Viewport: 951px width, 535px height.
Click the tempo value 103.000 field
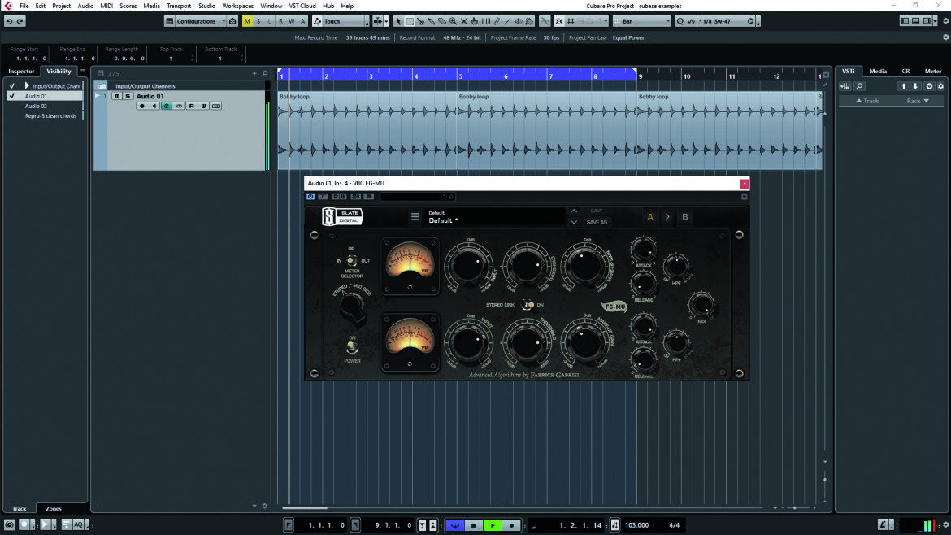pyautogui.click(x=636, y=525)
